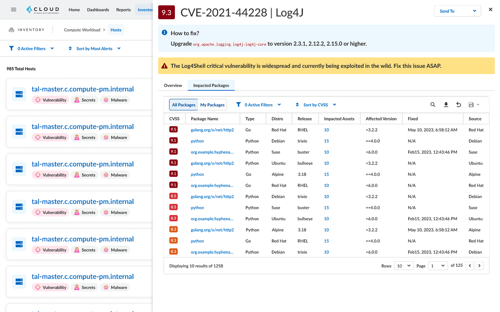Click the first host's Vulnerability tag
Image resolution: width=500 pixels, height=312 pixels.
(x=51, y=100)
